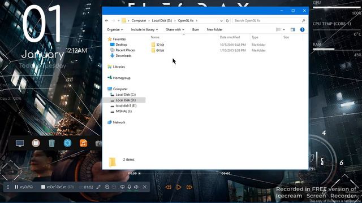Toggle the recorder microphone
Image resolution: width=362 pixels, height=203 pixels.
(130, 187)
